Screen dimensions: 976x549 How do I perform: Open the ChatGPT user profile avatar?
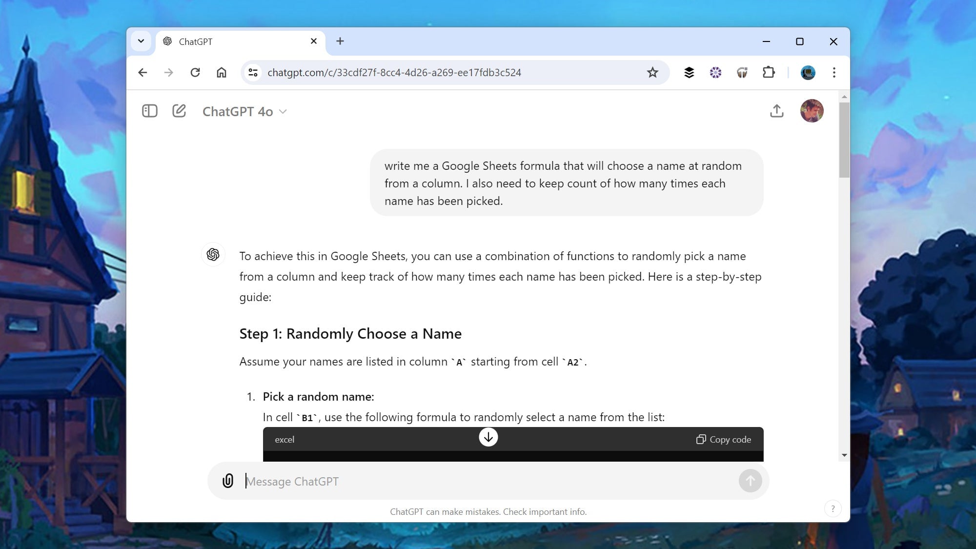(812, 111)
